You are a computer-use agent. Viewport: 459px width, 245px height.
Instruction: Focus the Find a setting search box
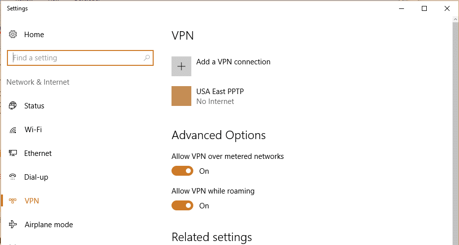click(x=80, y=58)
